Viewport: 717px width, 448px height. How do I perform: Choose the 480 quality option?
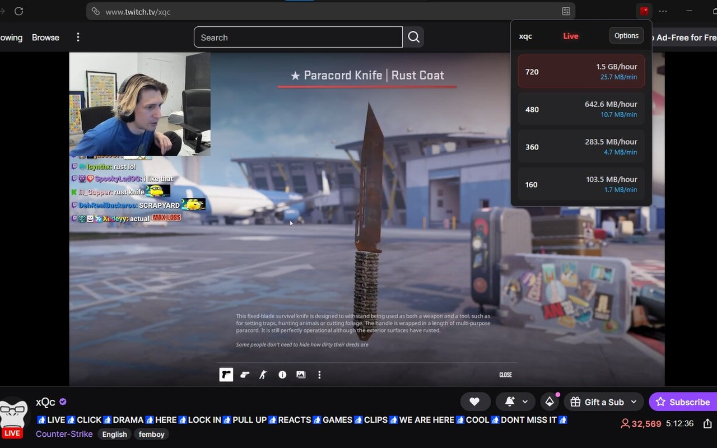tap(581, 109)
